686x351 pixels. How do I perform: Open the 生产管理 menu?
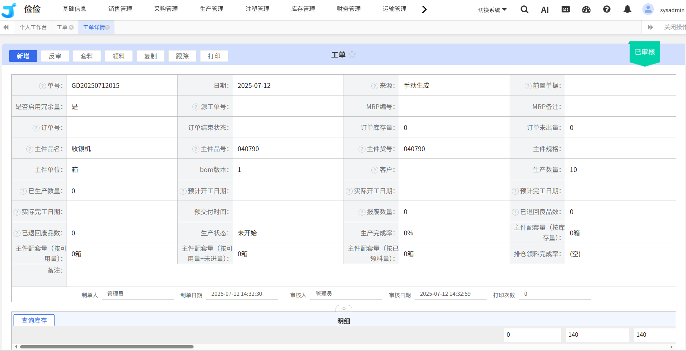(211, 9)
